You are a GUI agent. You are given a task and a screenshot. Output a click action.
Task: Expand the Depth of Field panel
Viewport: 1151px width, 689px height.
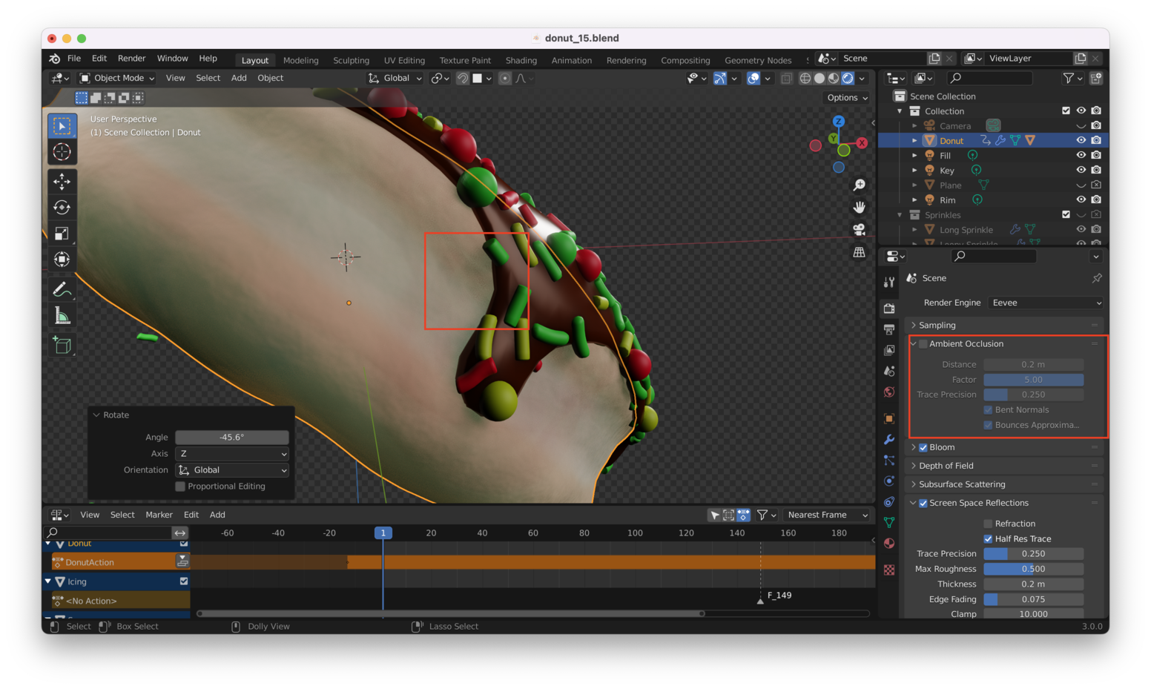[x=946, y=466]
